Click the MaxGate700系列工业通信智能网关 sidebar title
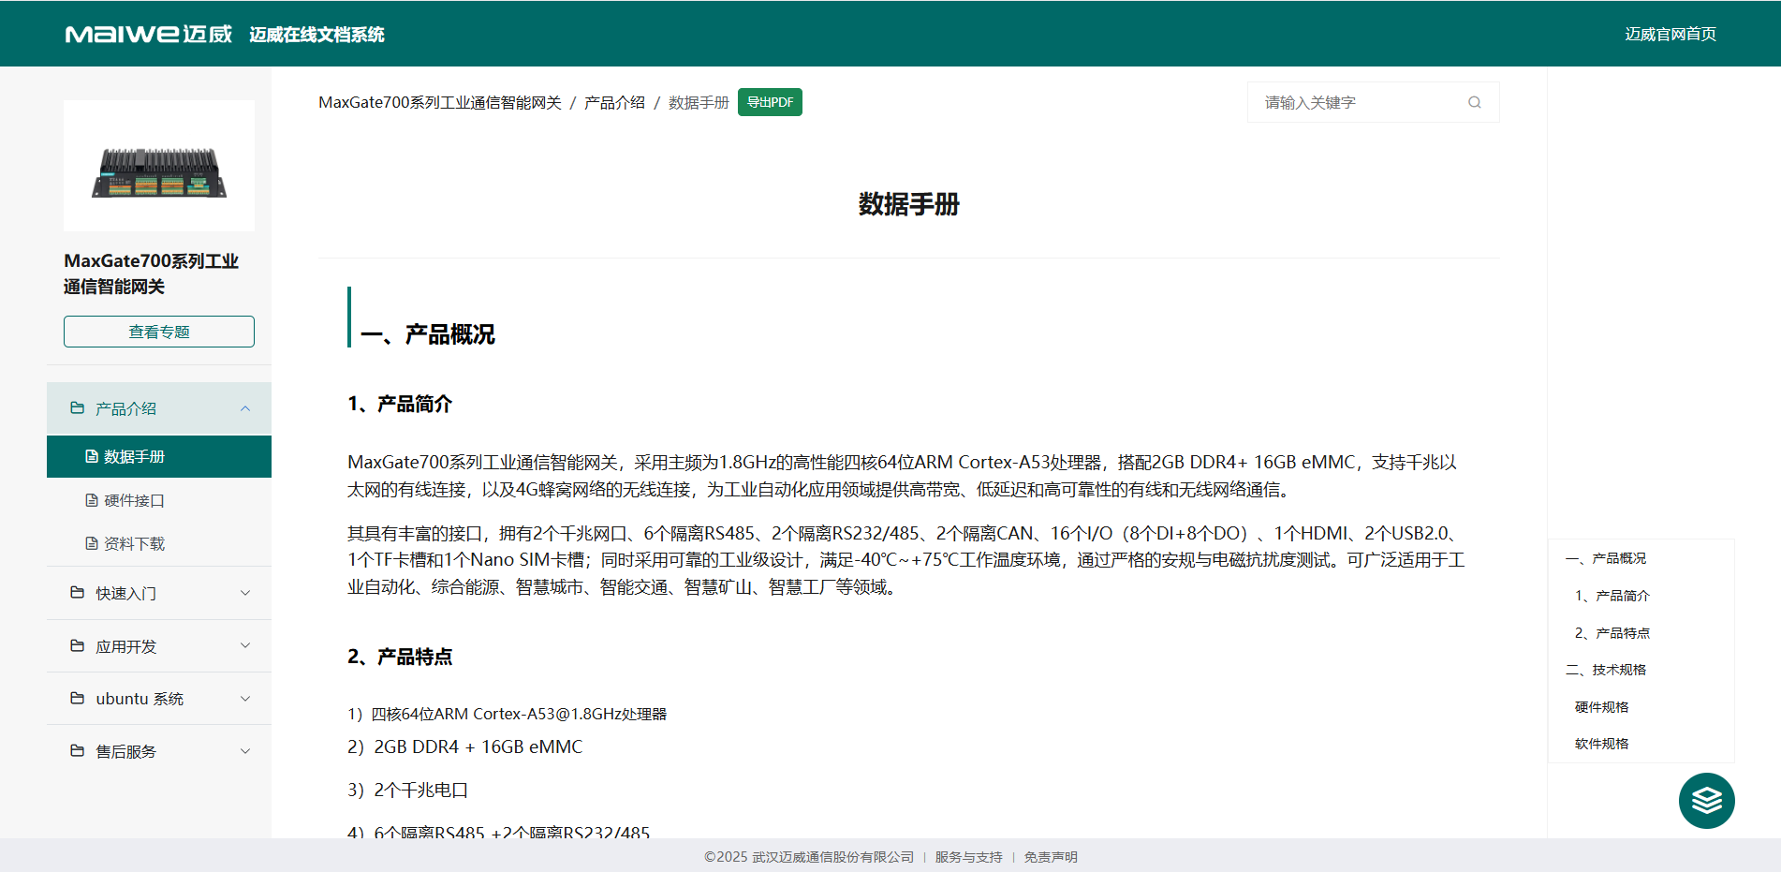This screenshot has width=1781, height=872. click(152, 273)
